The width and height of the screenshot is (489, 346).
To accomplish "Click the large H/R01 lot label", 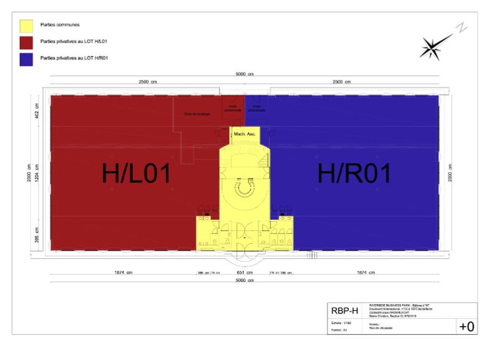I will pyautogui.click(x=353, y=173).
